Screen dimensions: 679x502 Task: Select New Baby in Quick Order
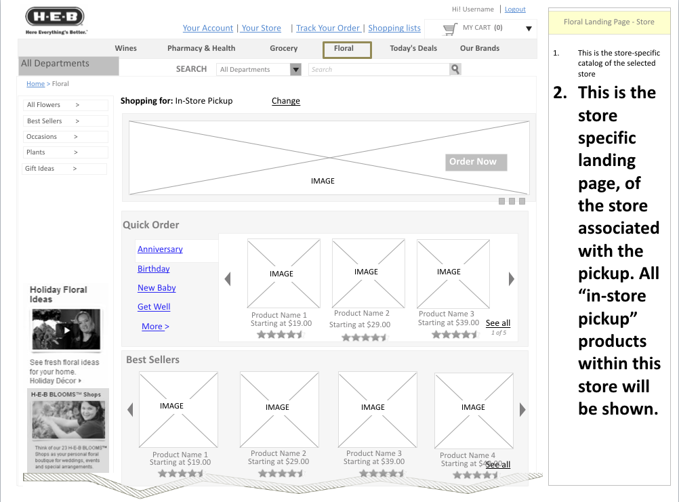(x=157, y=288)
